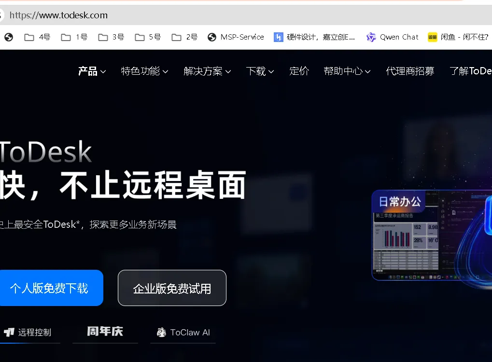Click the globe bookmark icon at far left
Image resolution: width=492 pixels, height=362 pixels.
tap(9, 37)
